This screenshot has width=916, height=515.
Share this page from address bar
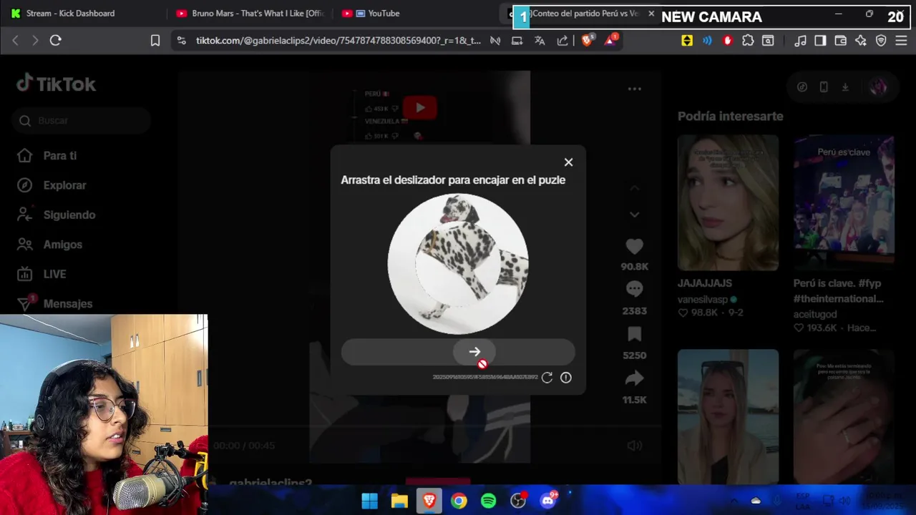coord(562,41)
